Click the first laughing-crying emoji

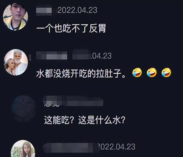pos(137,73)
